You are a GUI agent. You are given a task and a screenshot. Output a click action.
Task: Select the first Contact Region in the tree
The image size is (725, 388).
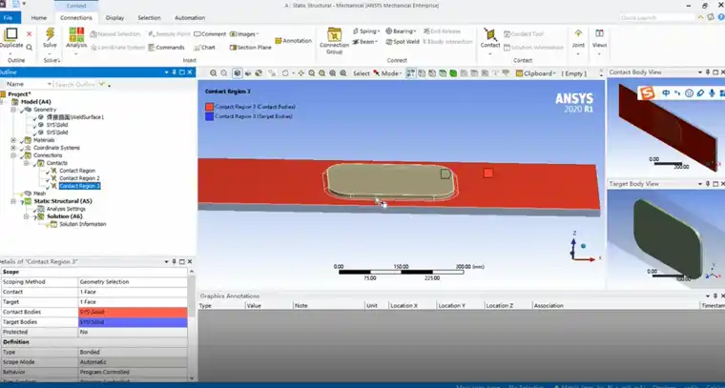click(77, 171)
